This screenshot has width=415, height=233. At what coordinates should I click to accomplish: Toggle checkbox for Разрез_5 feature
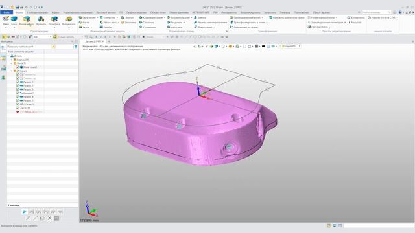18,100
